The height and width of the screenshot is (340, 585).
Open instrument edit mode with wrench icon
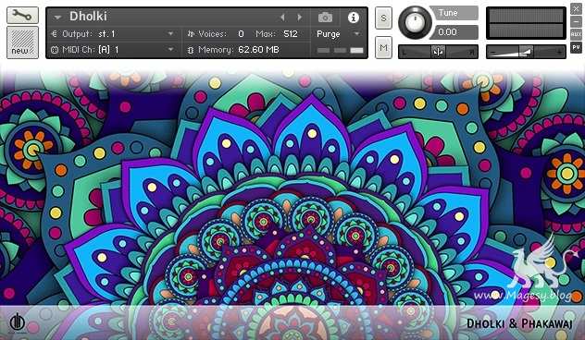click(x=22, y=15)
